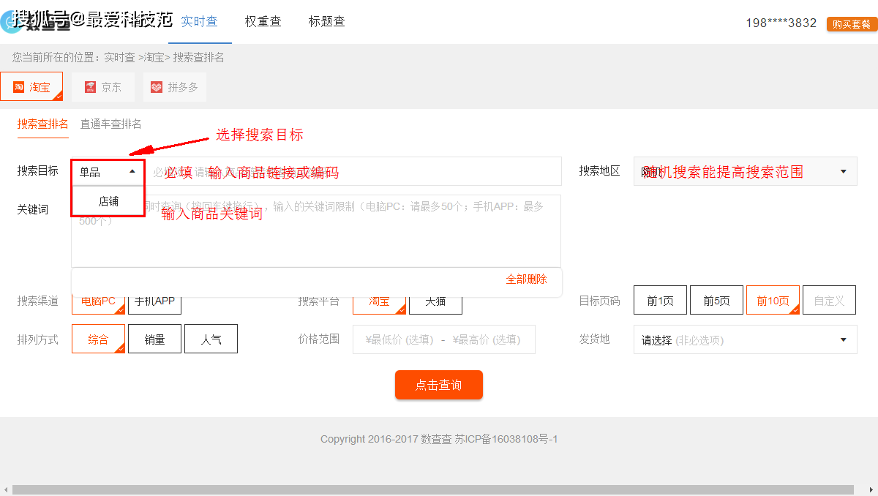Open the 搜索目标 dropdown showing 单品
This screenshot has height=496, width=878.
point(108,170)
